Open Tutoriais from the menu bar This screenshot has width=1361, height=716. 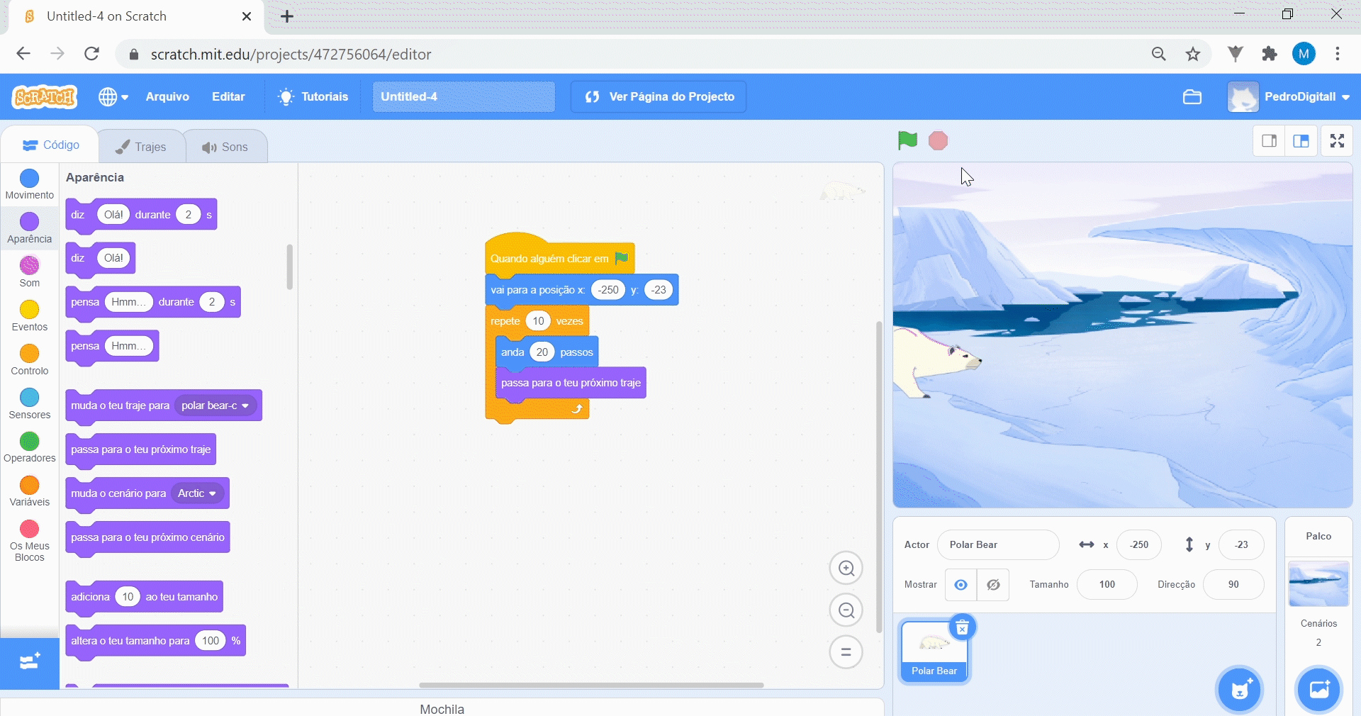click(313, 96)
